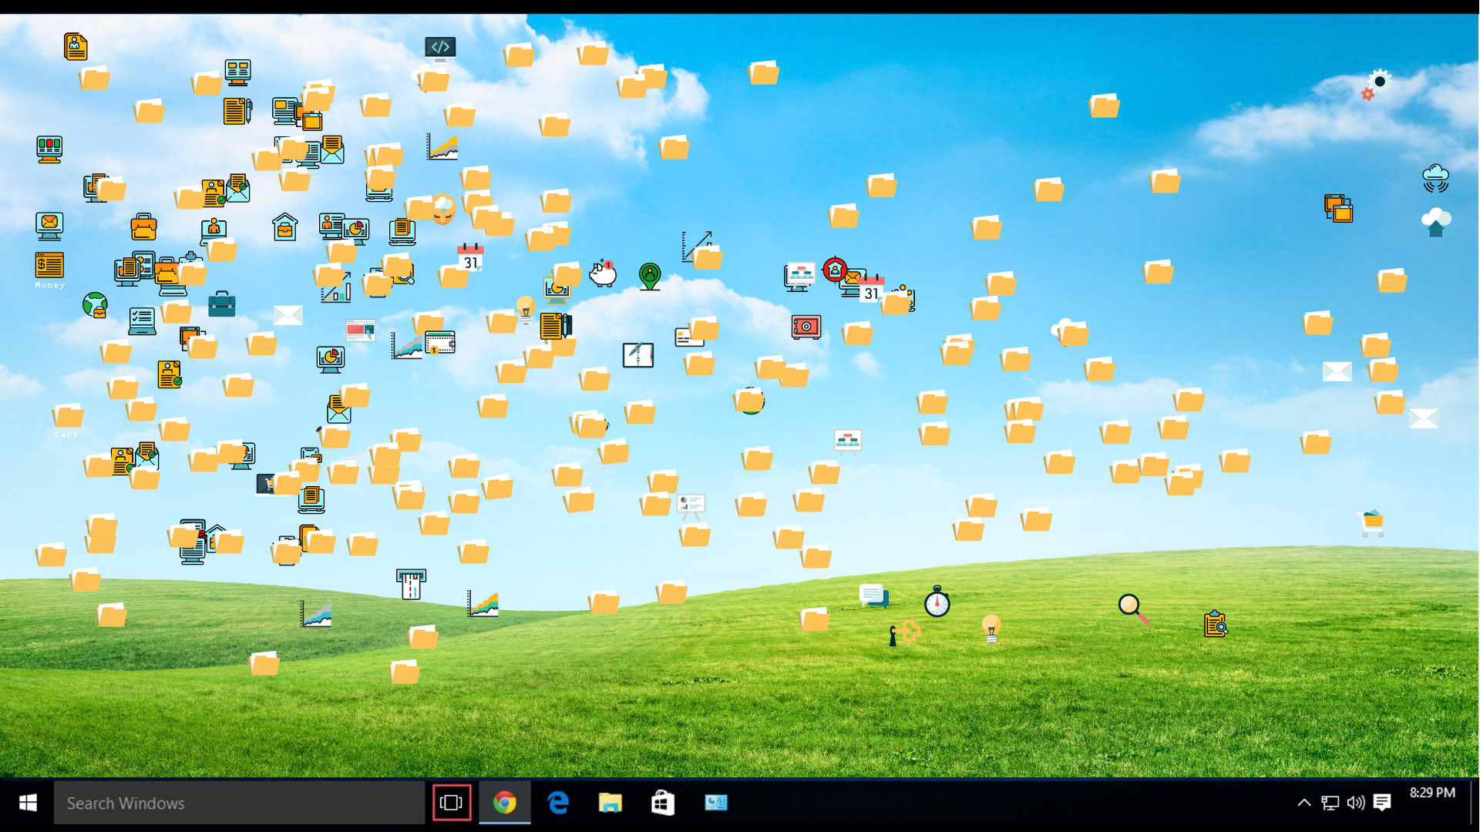Open the network tray icon
The height and width of the screenshot is (832, 1480).
1330,803
